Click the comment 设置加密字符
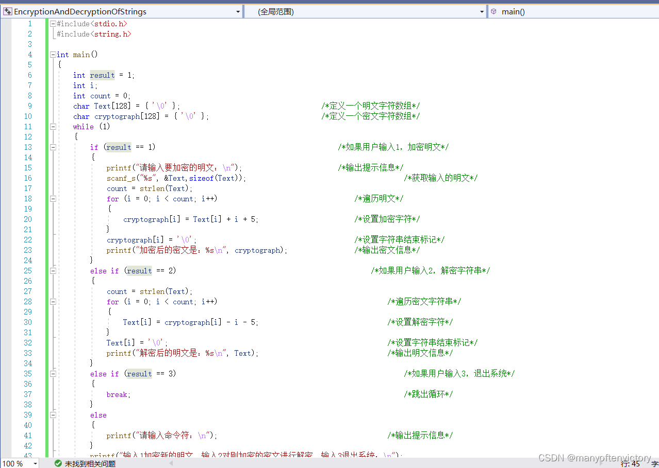Viewport: 659px width, 468px height. [x=387, y=219]
